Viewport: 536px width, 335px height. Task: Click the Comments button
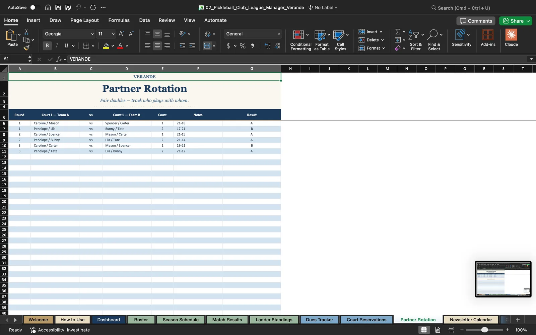pos(476,21)
